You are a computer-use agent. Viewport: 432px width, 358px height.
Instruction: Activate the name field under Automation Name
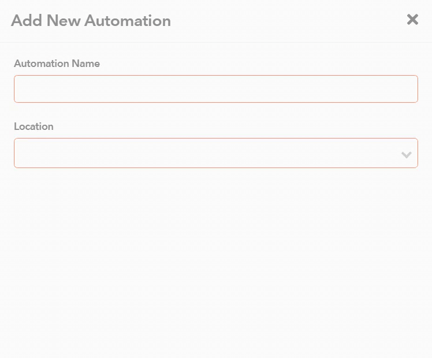(215, 89)
